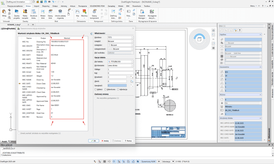Click EN_ISO_TitleBlock name in Properties panel

(x=243, y=110)
